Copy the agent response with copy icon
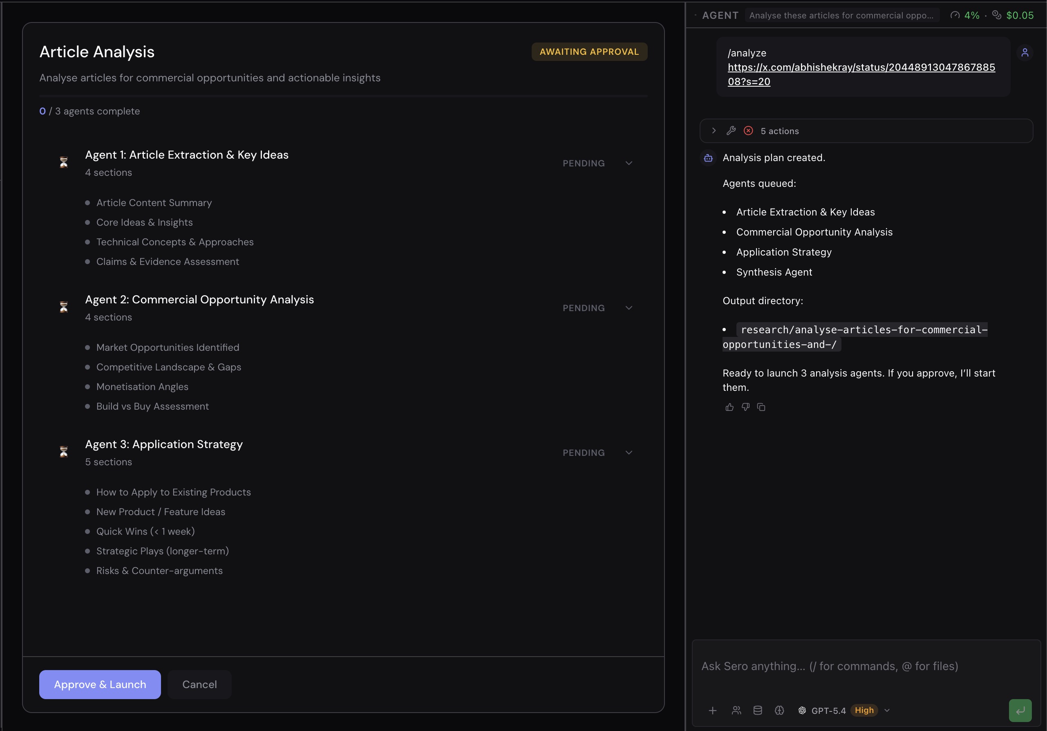1047x731 pixels. coord(761,407)
